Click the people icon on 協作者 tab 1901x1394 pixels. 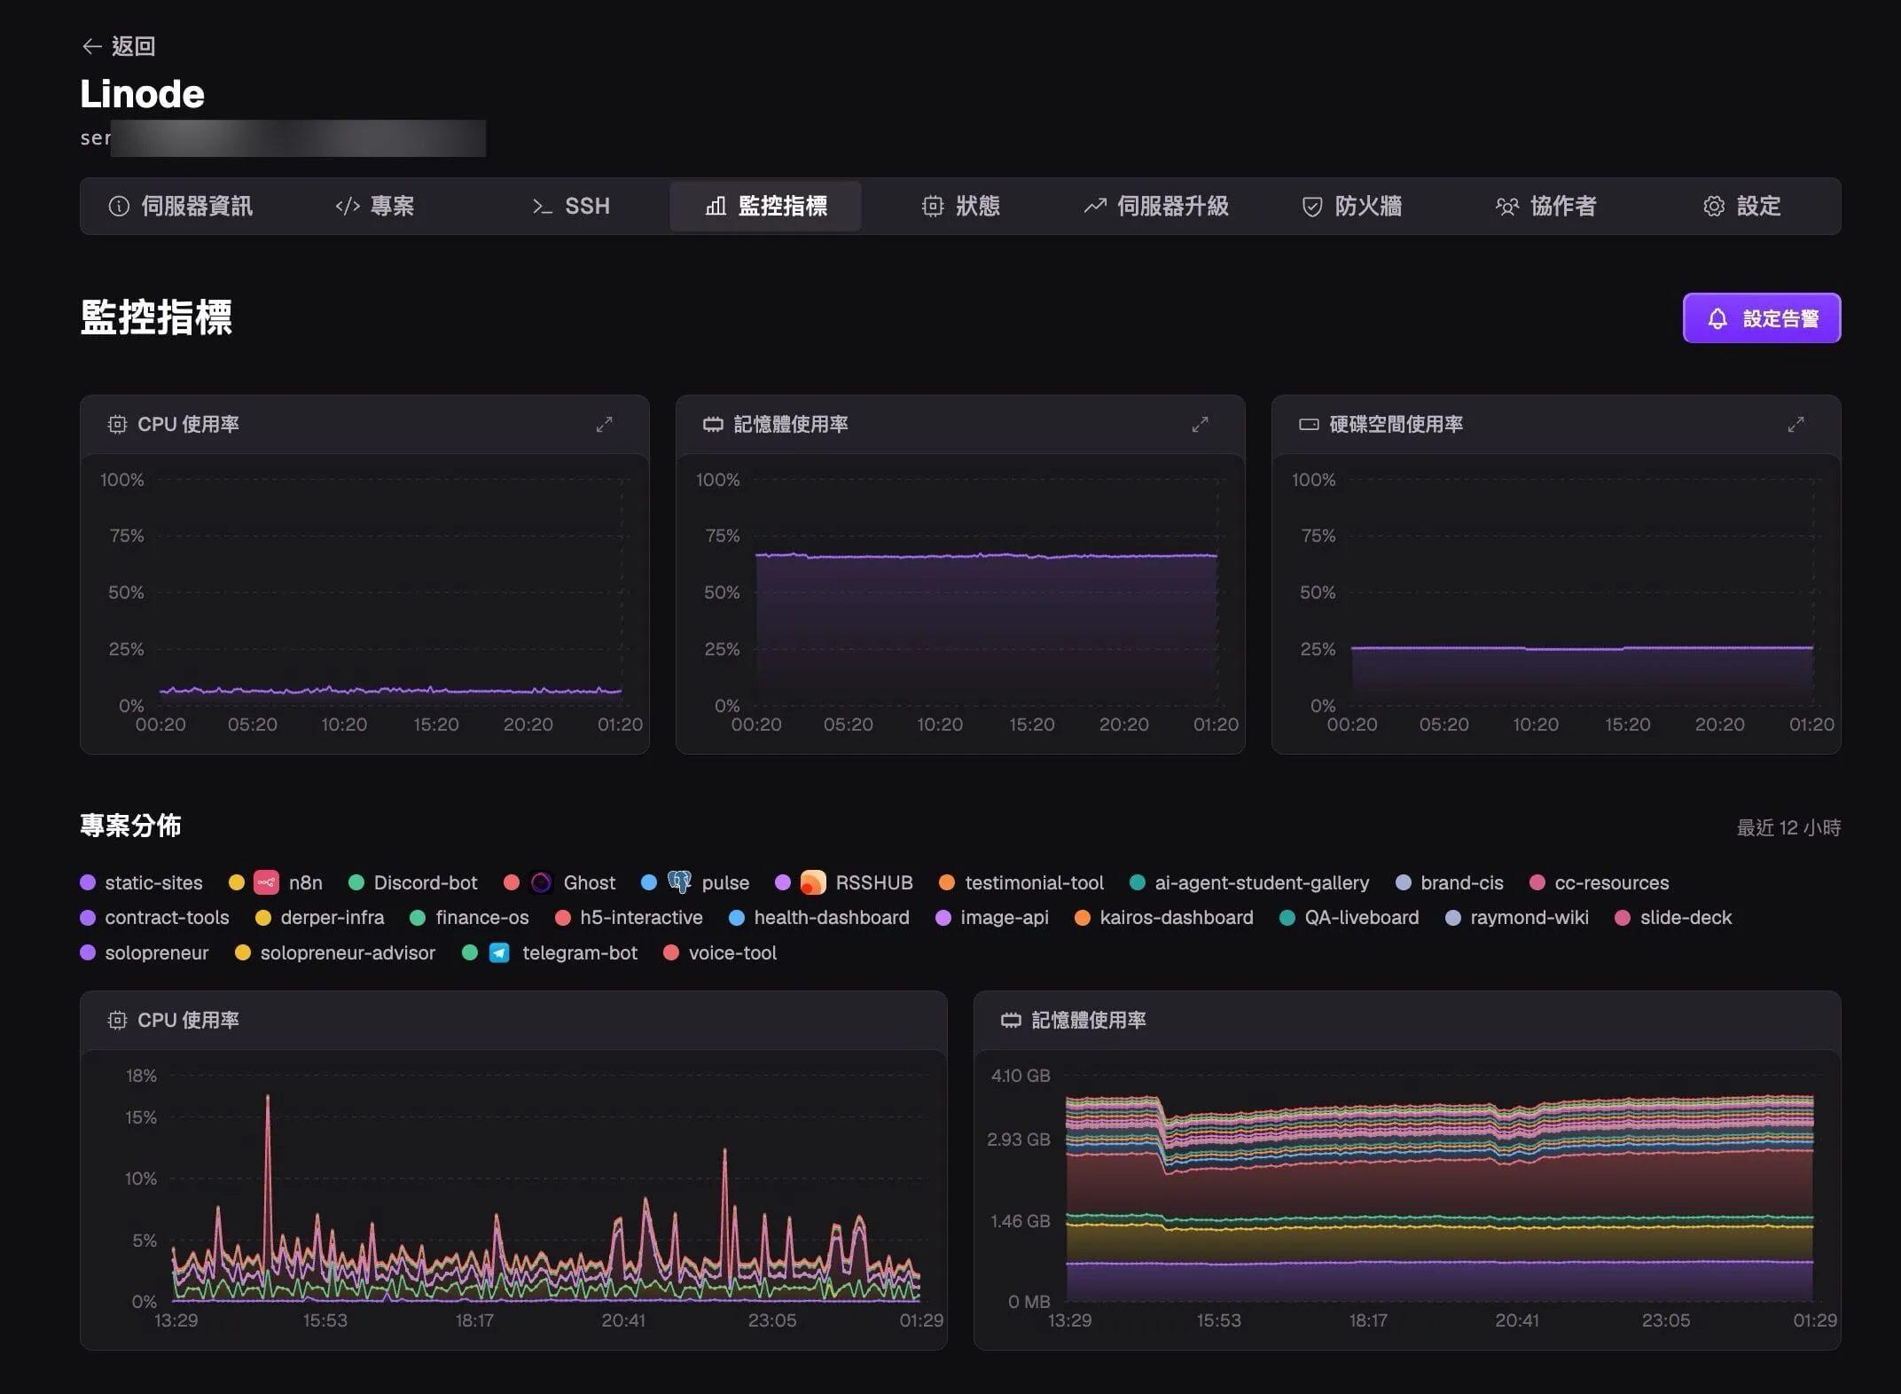pos(1507,206)
